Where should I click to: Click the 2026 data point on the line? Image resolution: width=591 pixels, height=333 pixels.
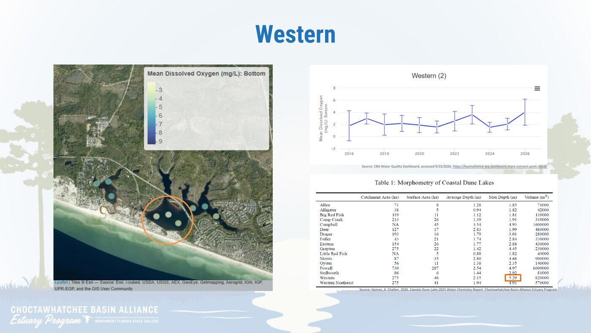tap(525, 112)
